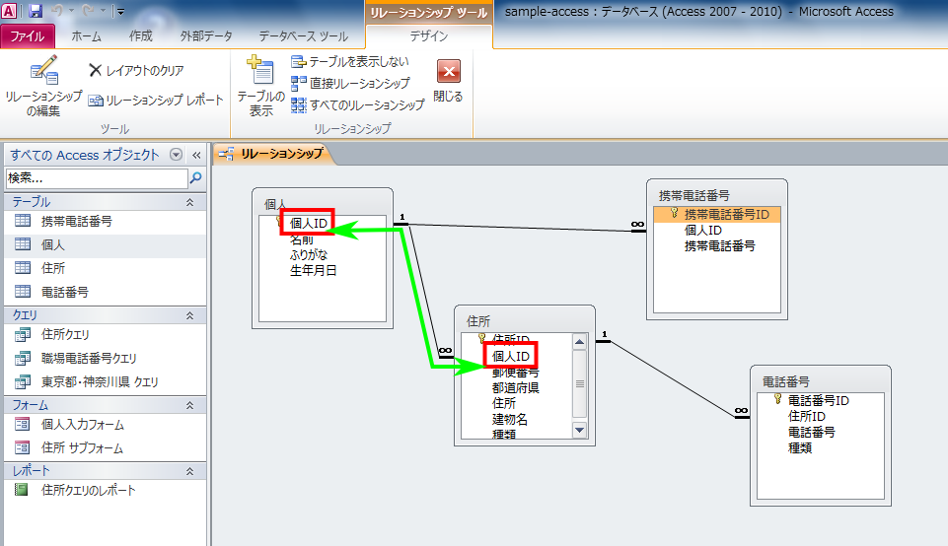Switch to the ホーム ribbon tab
Image resolution: width=948 pixels, height=546 pixels.
point(87,36)
